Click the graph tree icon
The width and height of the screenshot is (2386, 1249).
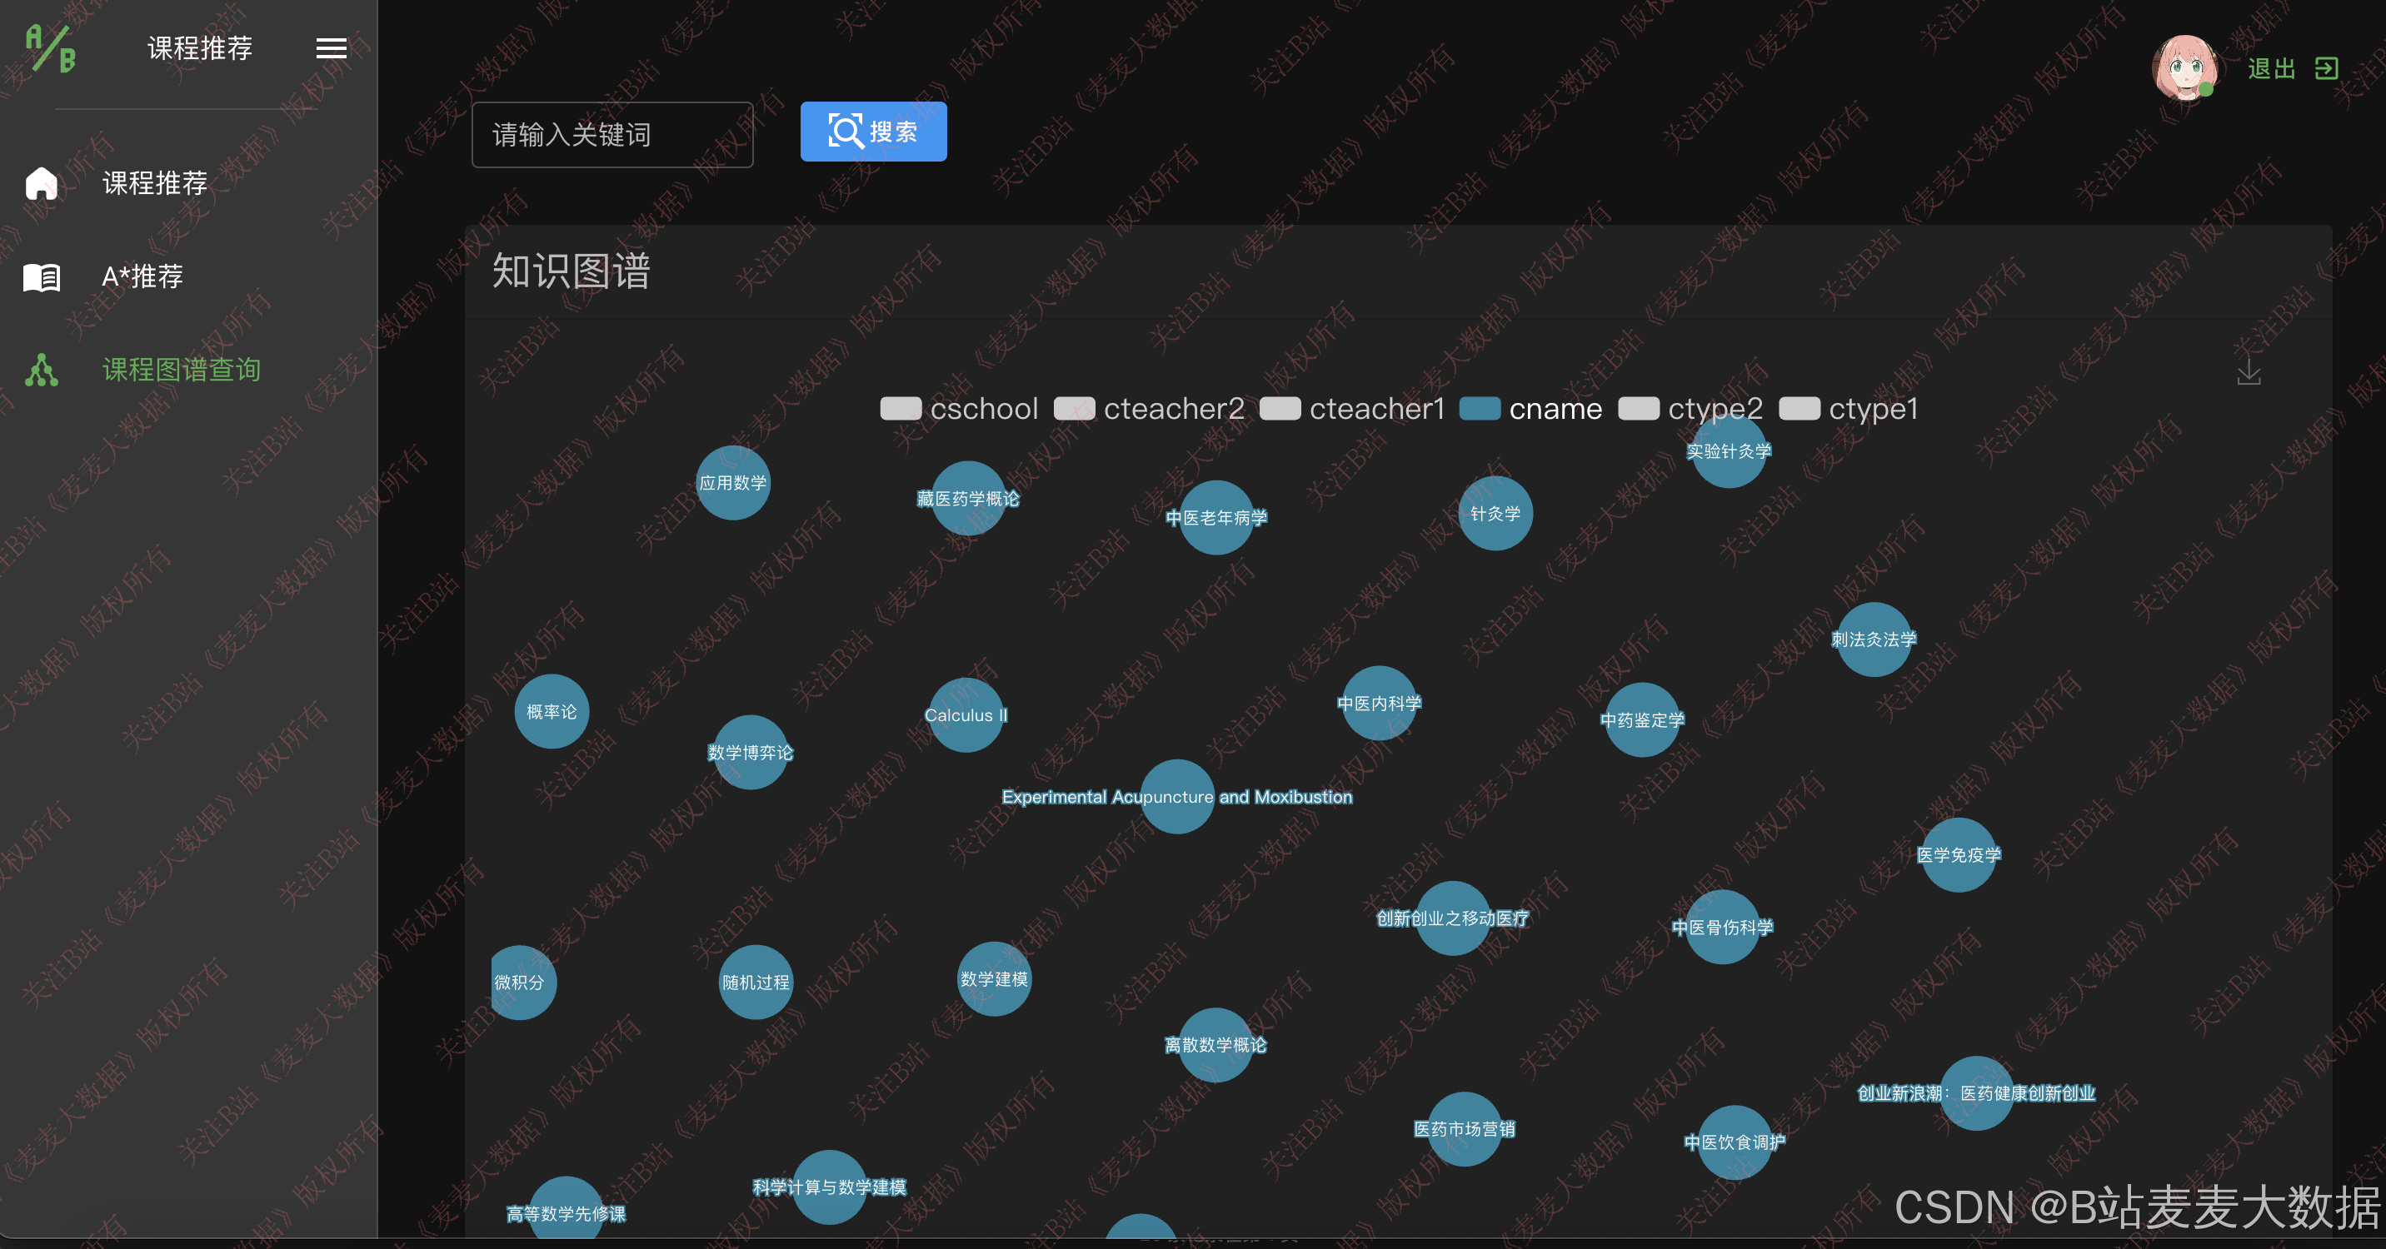pyautogui.click(x=42, y=371)
